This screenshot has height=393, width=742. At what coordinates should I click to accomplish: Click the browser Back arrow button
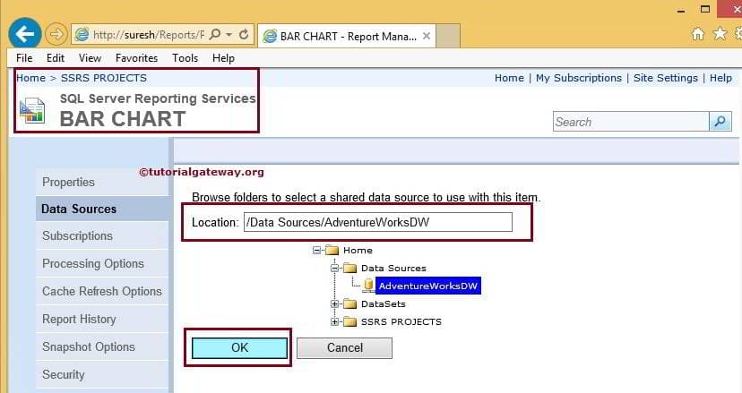click(x=24, y=34)
